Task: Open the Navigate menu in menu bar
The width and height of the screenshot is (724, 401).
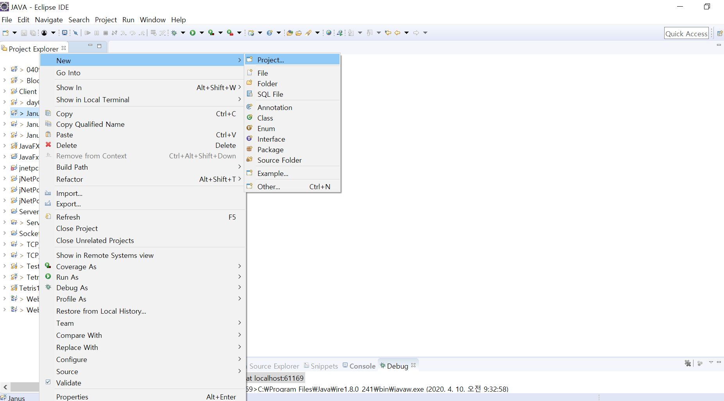Action: (49, 20)
